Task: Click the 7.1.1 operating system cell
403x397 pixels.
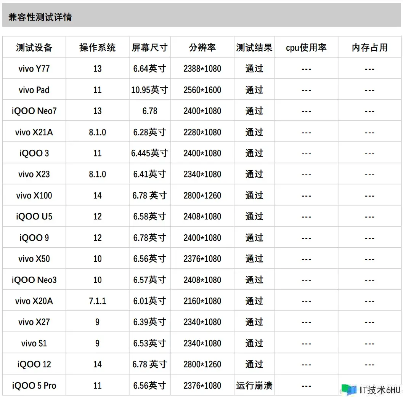Action: (97, 301)
